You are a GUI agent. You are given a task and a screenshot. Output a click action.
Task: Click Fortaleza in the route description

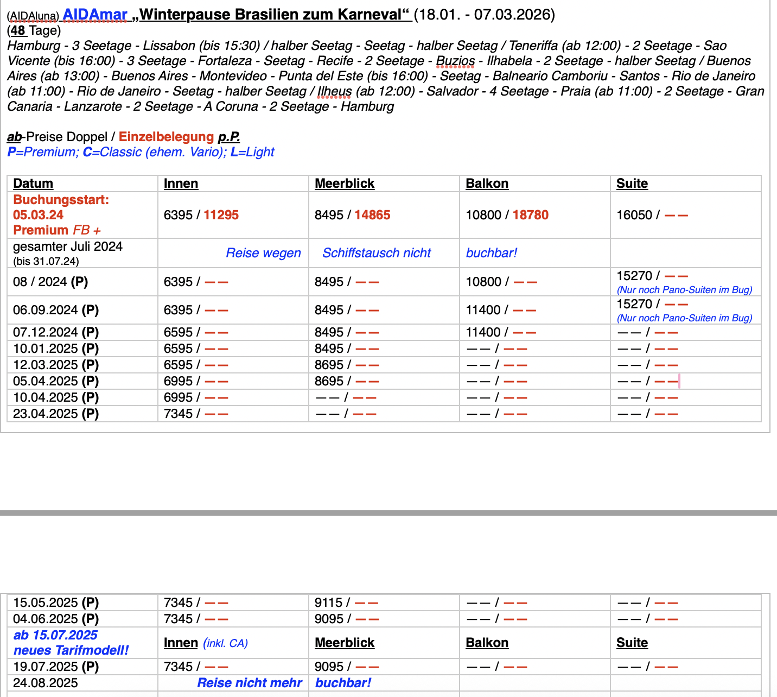click(x=225, y=61)
